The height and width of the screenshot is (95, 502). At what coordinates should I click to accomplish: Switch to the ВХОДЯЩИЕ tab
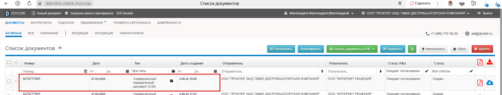(80, 33)
